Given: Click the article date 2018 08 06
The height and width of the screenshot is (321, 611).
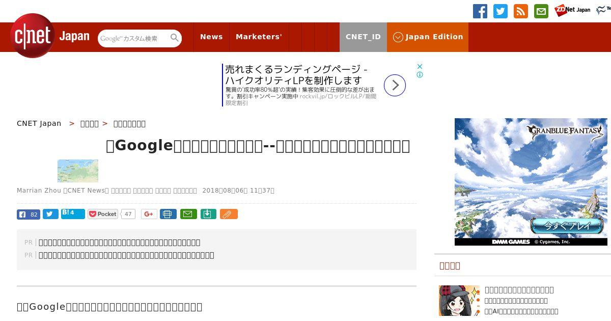Looking at the screenshot, I should (238, 190).
